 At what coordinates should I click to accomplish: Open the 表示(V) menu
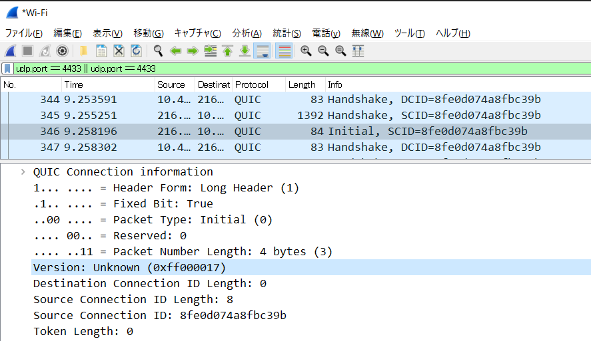point(107,33)
